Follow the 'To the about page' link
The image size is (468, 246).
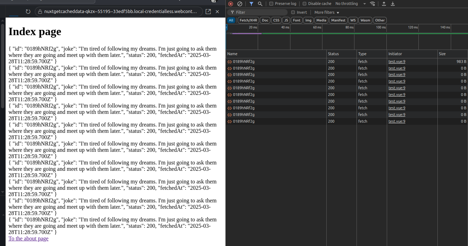coord(28,239)
